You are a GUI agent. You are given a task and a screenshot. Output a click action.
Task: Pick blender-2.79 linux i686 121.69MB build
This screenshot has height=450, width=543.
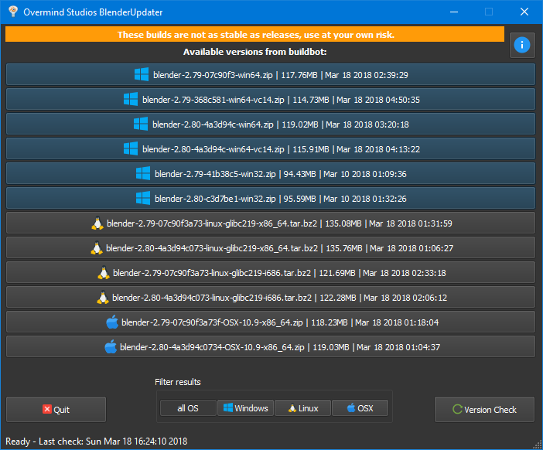(271, 273)
